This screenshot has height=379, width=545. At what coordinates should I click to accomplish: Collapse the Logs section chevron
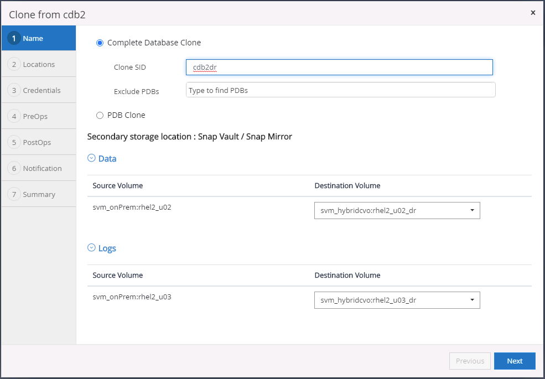[x=91, y=248]
